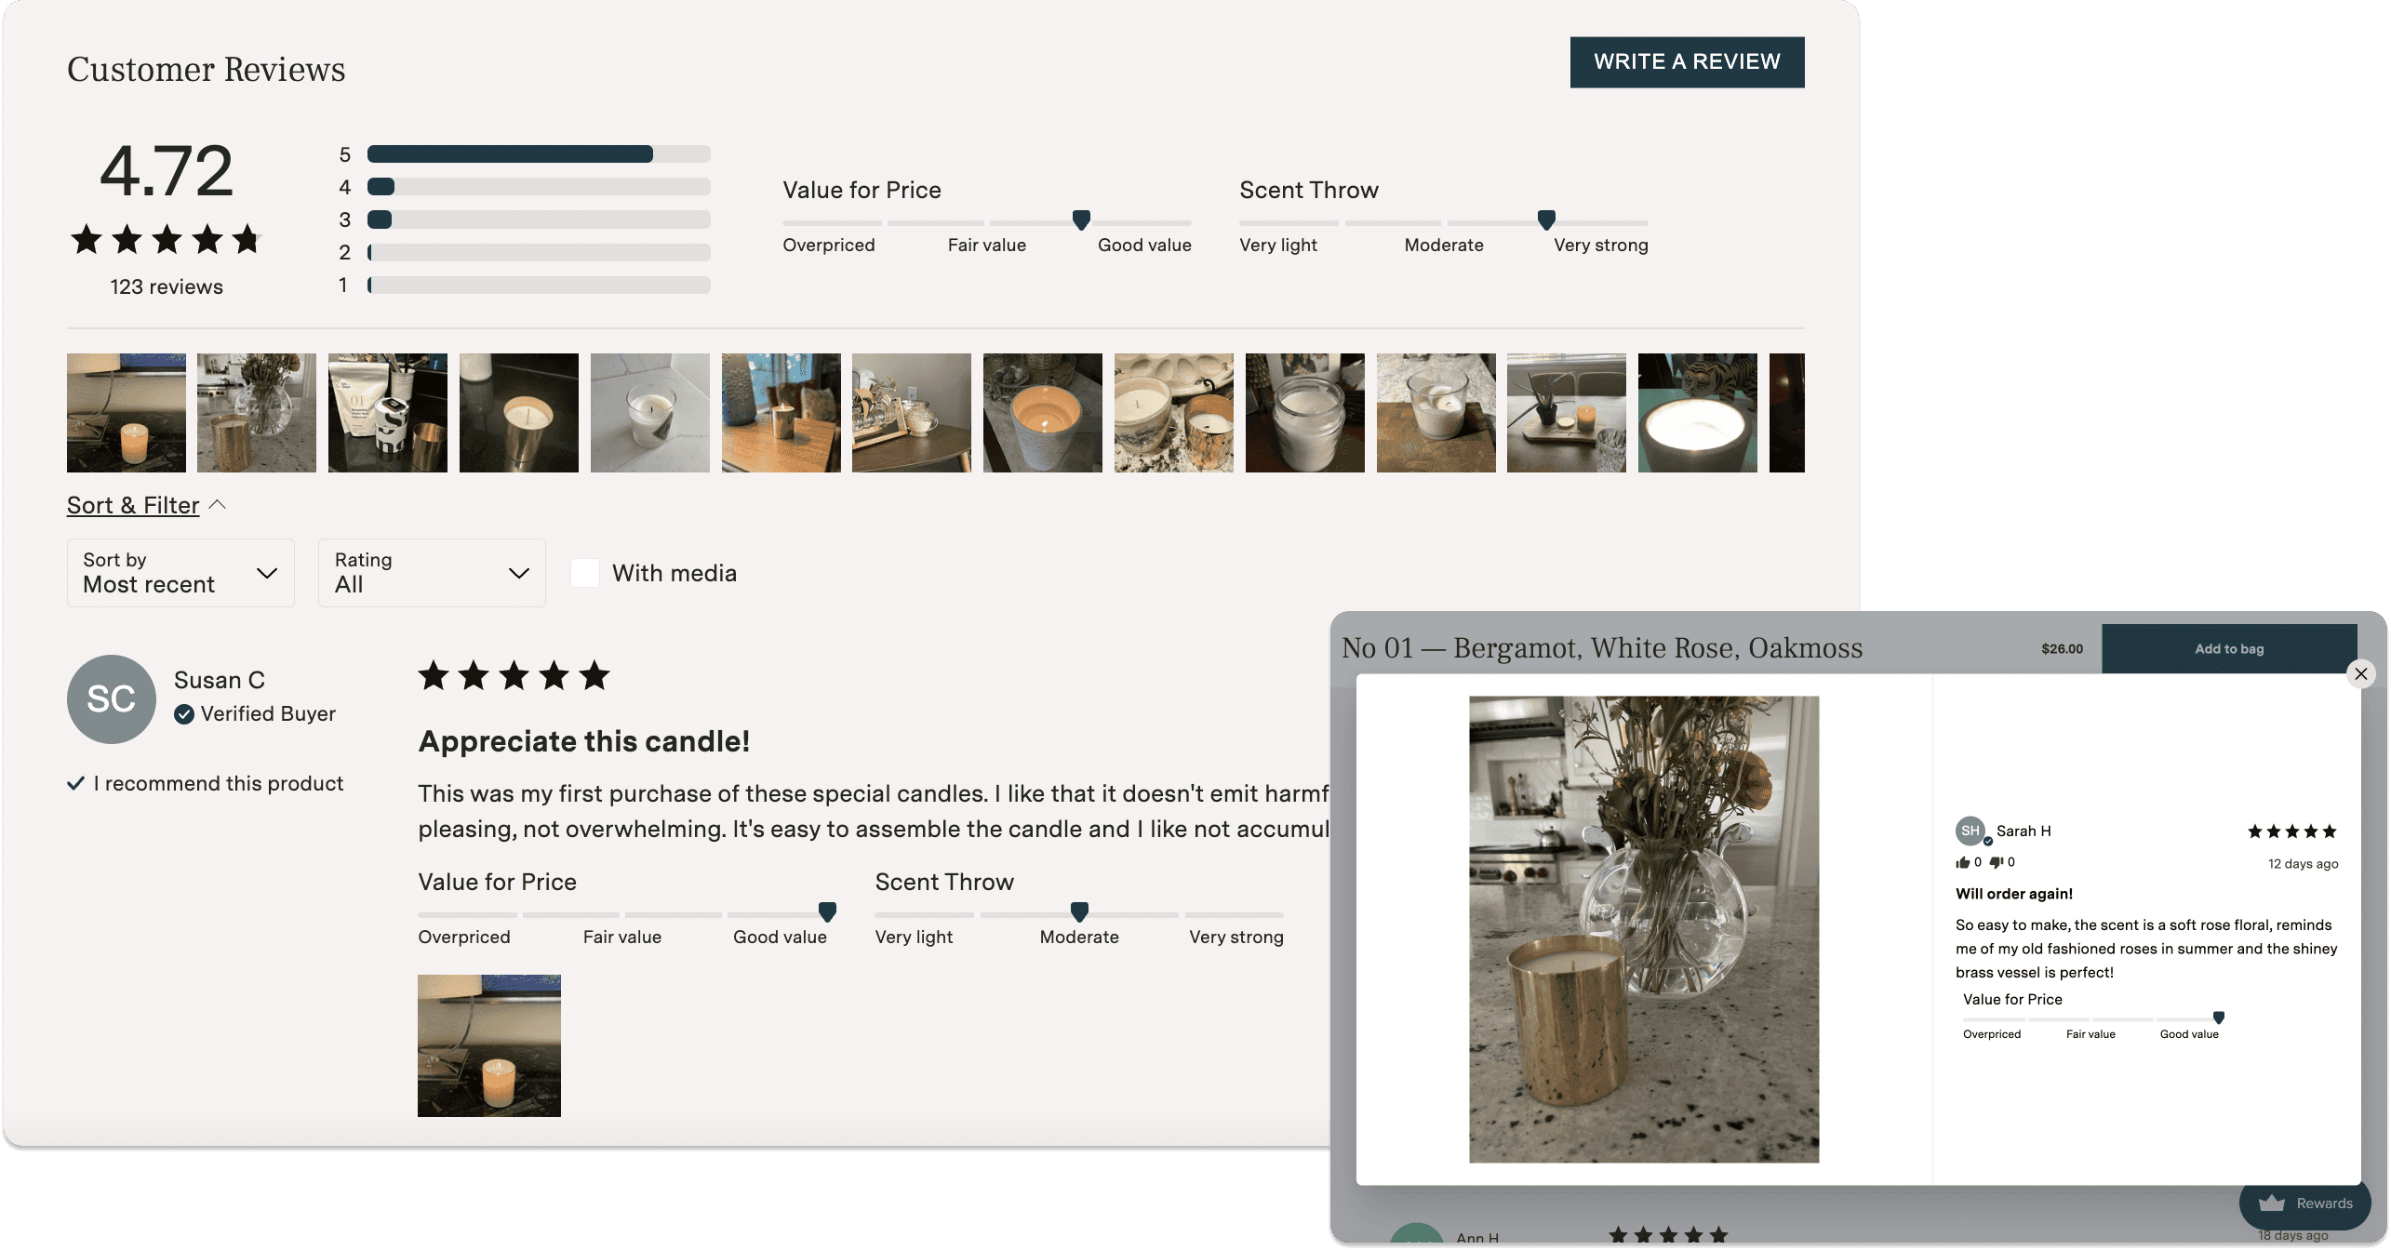The height and width of the screenshot is (1250, 2391).
Task: Open gallery photo of candle on wooden table
Action: 781,412
